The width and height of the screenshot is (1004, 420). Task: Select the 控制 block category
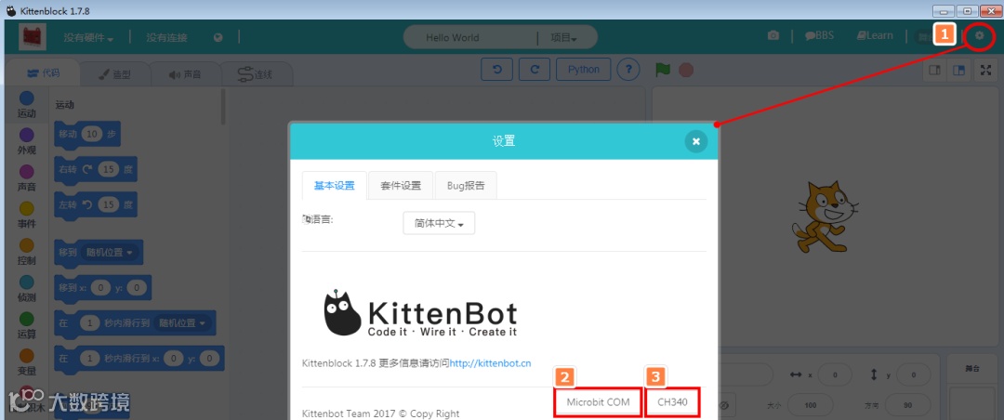click(x=26, y=253)
